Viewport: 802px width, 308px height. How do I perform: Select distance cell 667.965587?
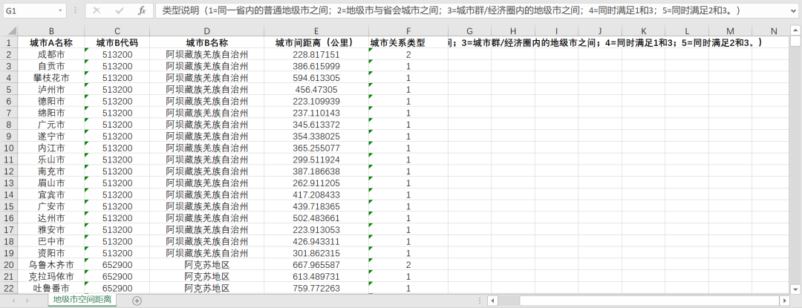(x=316, y=265)
